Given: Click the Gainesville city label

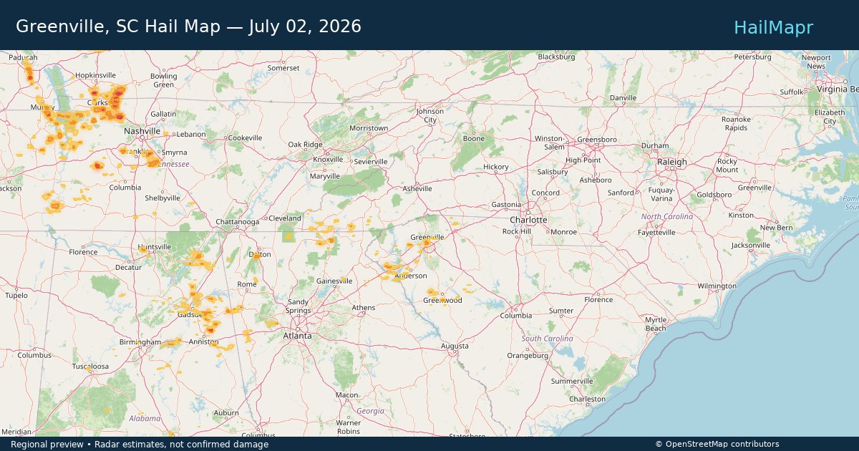Looking at the screenshot, I should tap(334, 281).
